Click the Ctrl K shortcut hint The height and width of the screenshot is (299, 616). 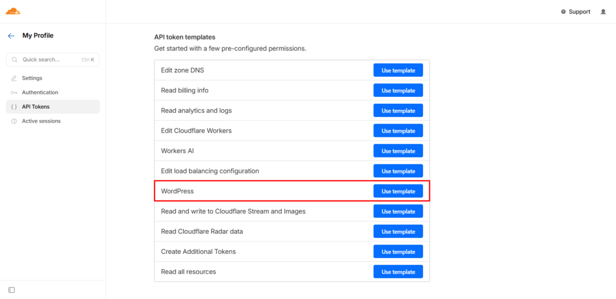pyautogui.click(x=88, y=60)
